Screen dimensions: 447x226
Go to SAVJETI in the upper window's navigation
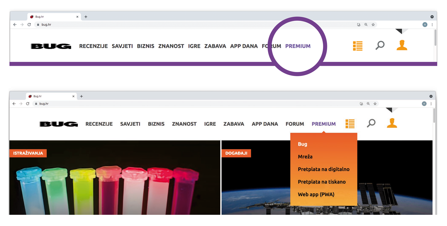click(122, 46)
